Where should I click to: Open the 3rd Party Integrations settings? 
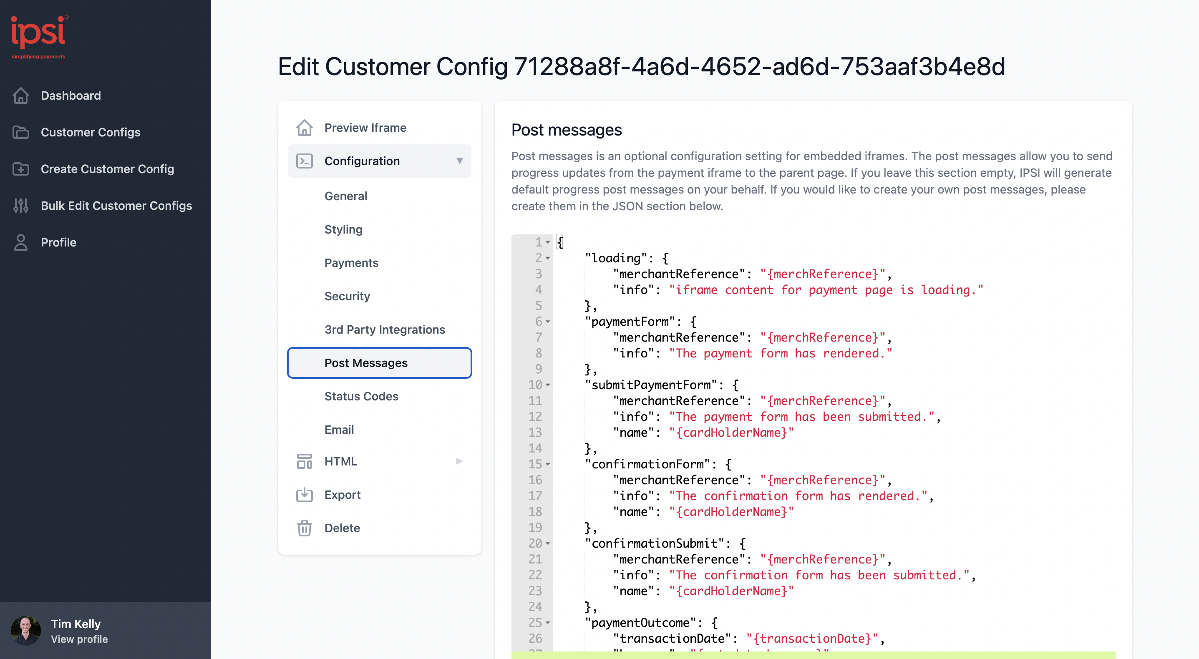(x=385, y=329)
